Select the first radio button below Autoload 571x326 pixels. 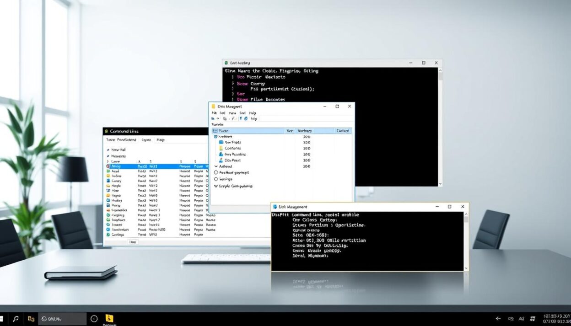pyautogui.click(x=216, y=173)
